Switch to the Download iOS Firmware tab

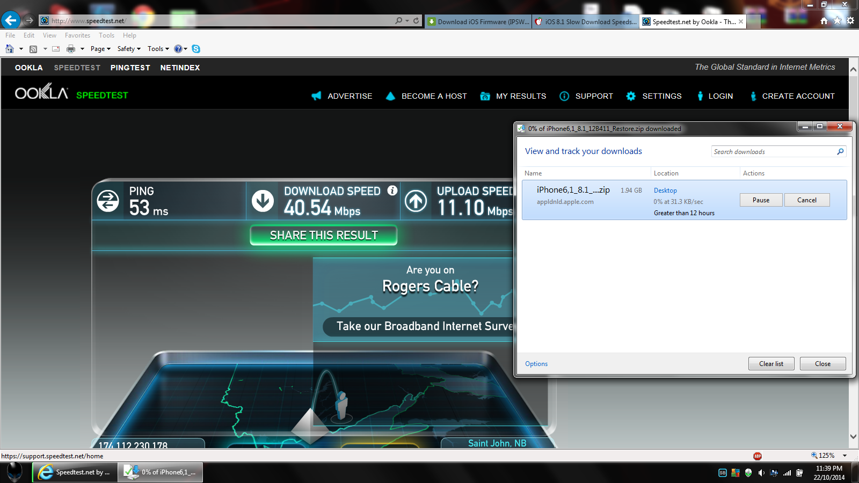coord(478,21)
